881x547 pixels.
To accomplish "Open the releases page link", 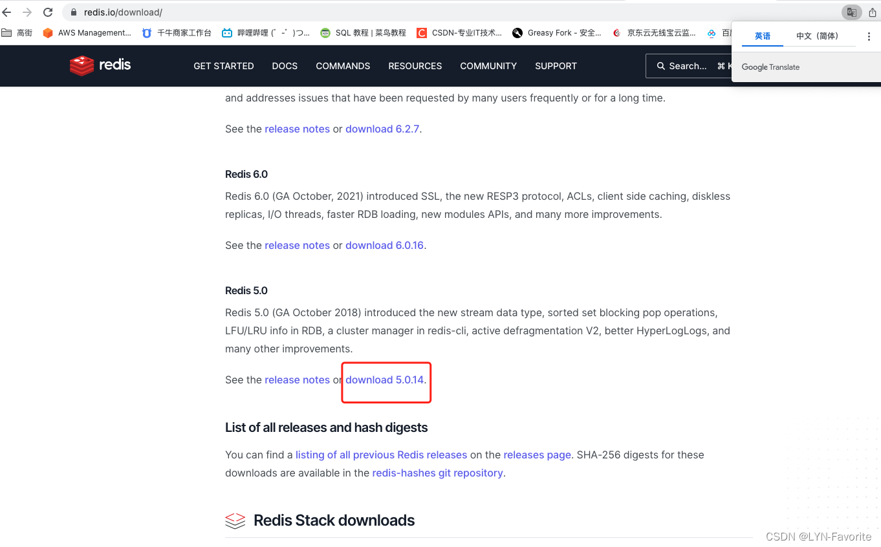I will click(537, 455).
